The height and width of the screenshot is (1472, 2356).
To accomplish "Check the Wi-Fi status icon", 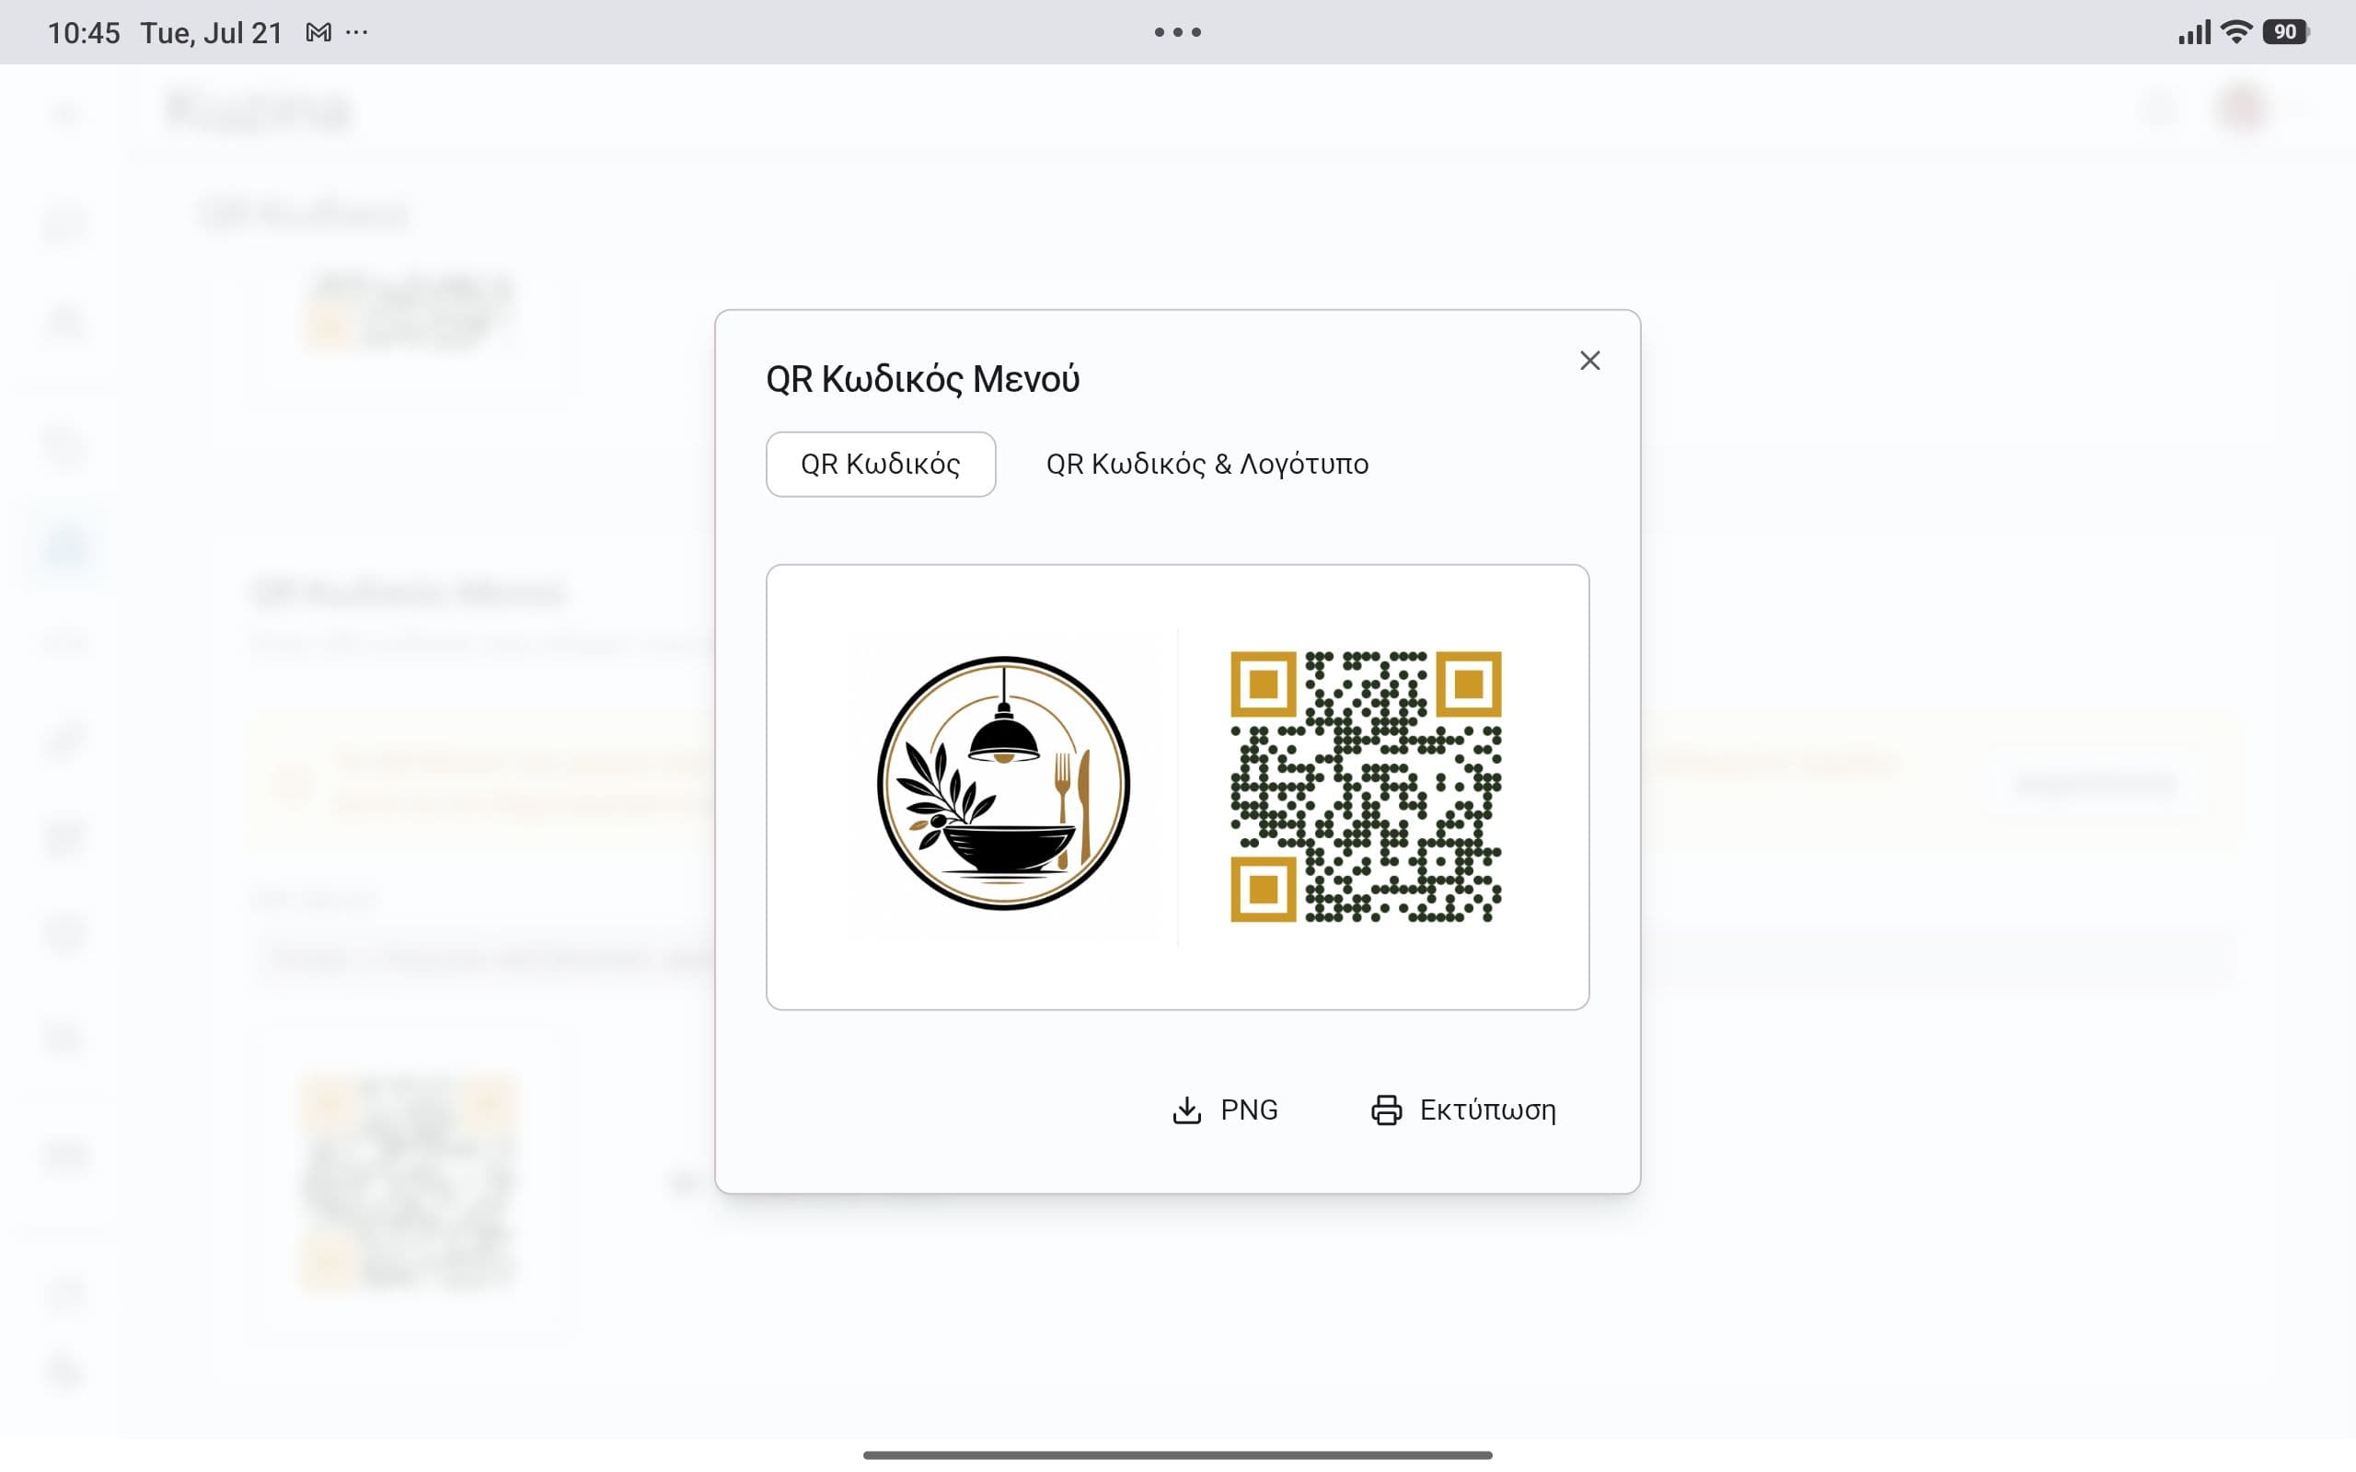I will point(2236,32).
